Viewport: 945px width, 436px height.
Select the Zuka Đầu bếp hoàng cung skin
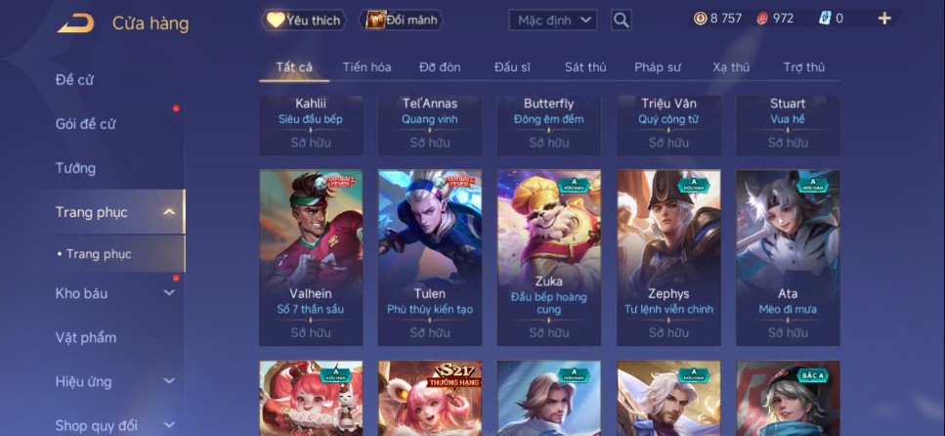click(549, 257)
